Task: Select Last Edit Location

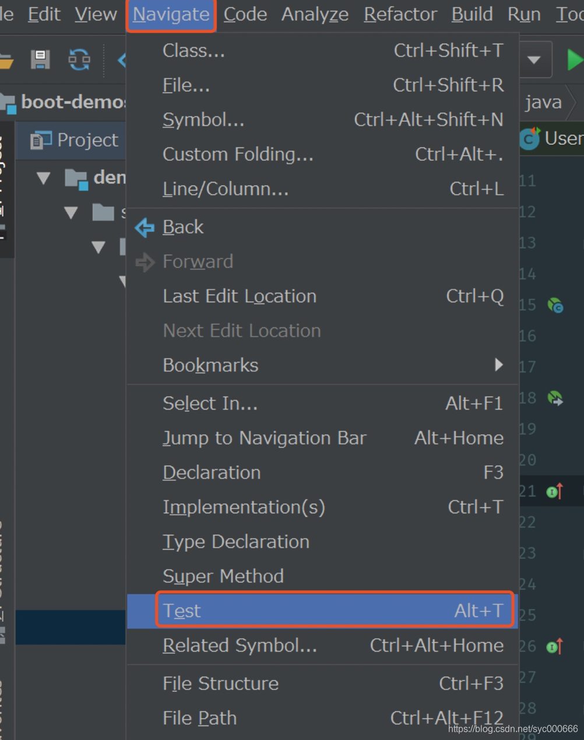Action: 323,296
